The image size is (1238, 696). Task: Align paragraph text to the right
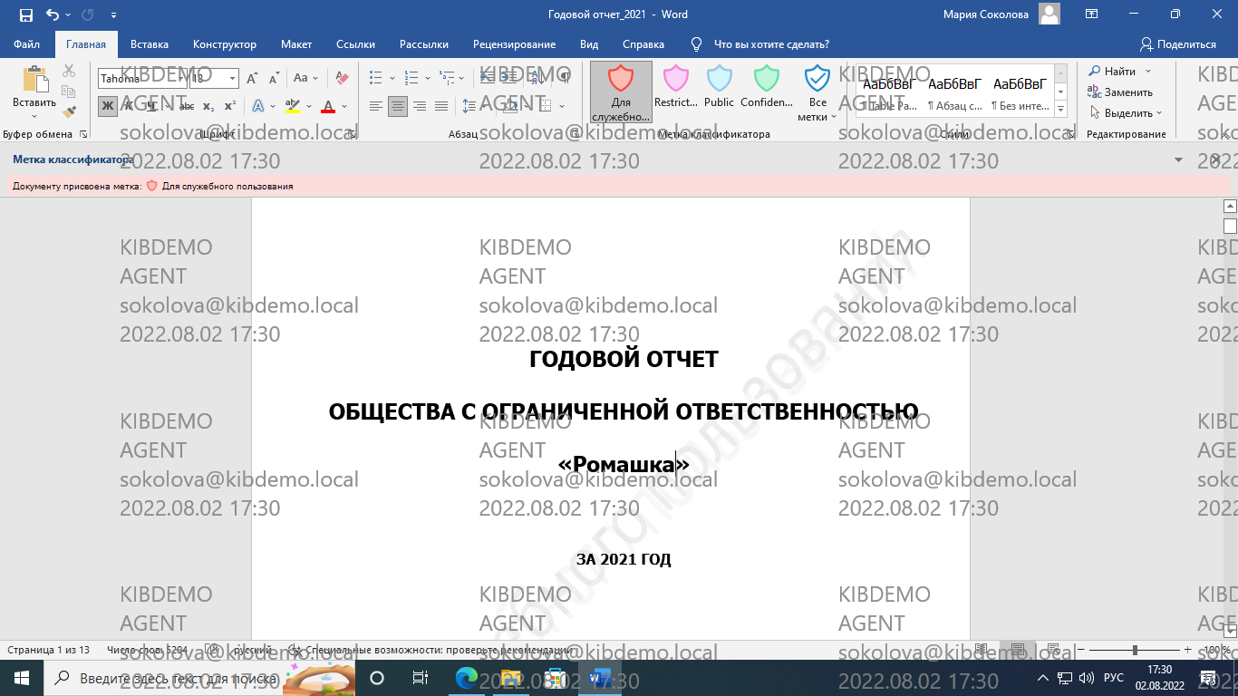[x=420, y=107]
